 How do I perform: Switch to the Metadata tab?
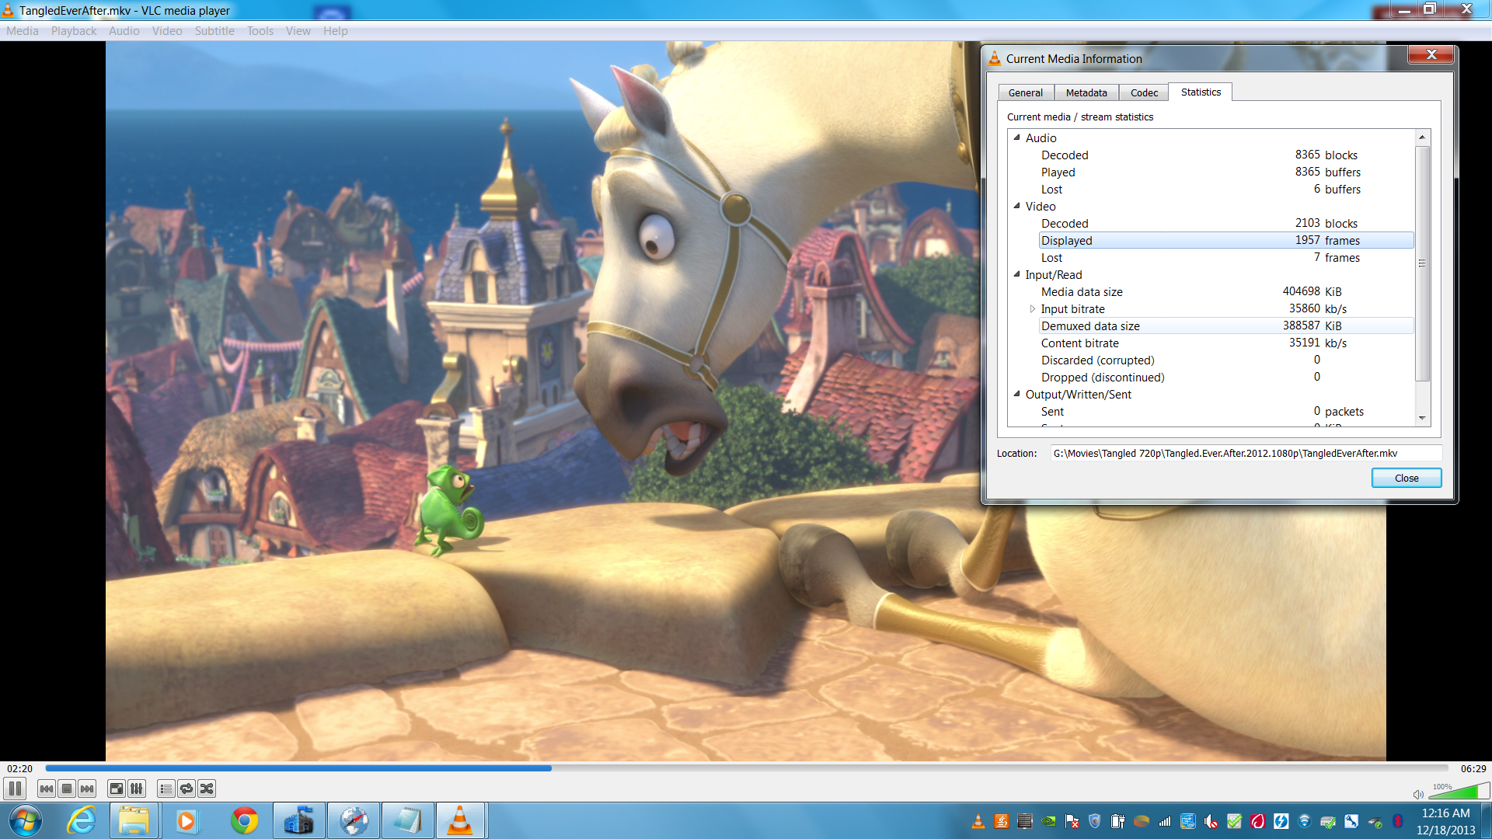[x=1086, y=92]
